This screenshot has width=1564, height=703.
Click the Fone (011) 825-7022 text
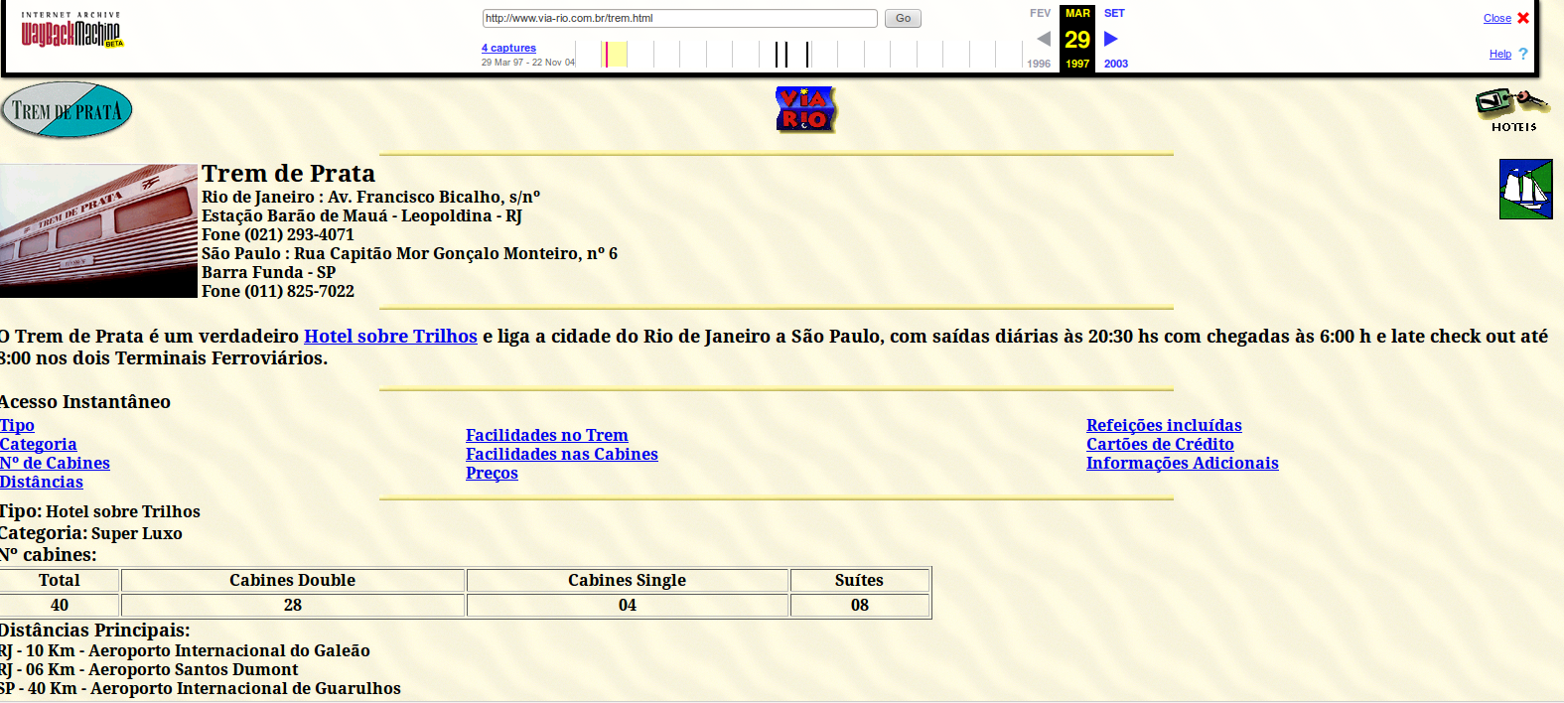(278, 291)
